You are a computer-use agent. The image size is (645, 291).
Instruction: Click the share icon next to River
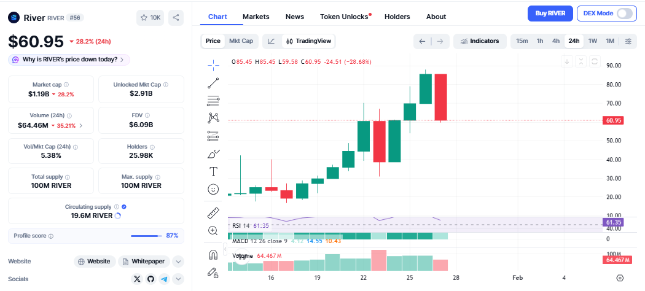coord(176,18)
